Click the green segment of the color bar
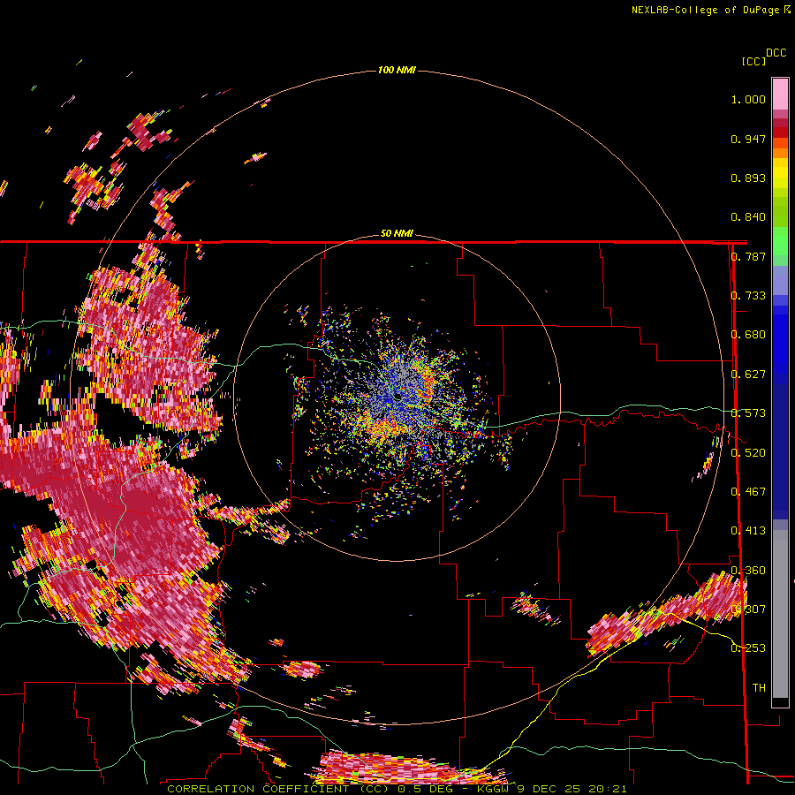This screenshot has height=795, width=795. (780, 242)
